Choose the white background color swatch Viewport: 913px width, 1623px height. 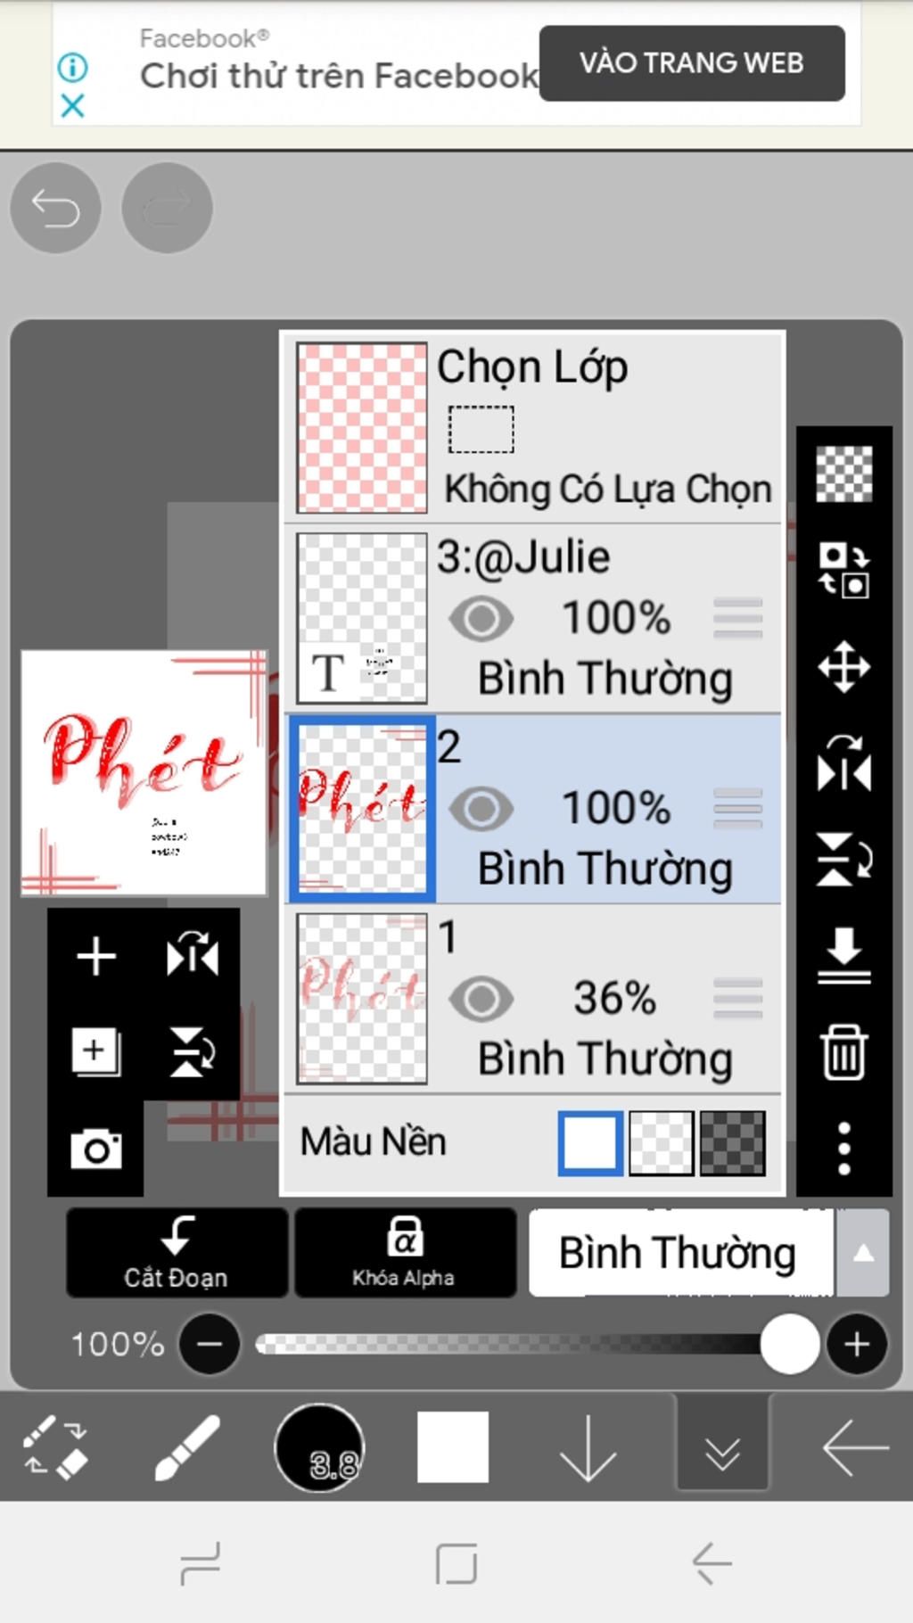coord(589,1142)
